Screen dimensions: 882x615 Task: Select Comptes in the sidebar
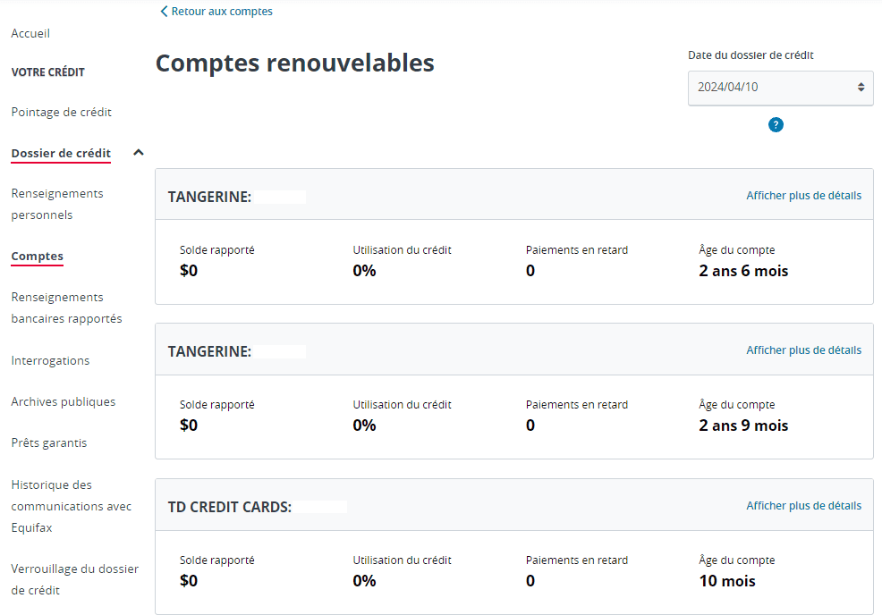coord(37,256)
